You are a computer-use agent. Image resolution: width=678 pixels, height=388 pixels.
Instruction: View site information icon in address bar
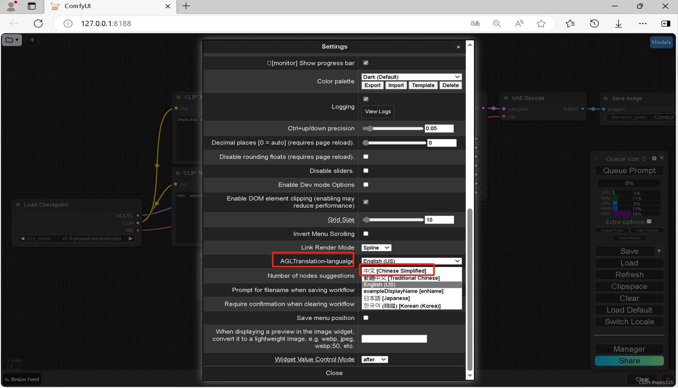68,24
